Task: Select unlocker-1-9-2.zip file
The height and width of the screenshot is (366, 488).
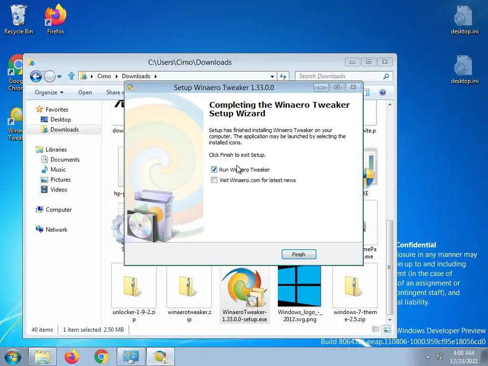Action: 134,293
